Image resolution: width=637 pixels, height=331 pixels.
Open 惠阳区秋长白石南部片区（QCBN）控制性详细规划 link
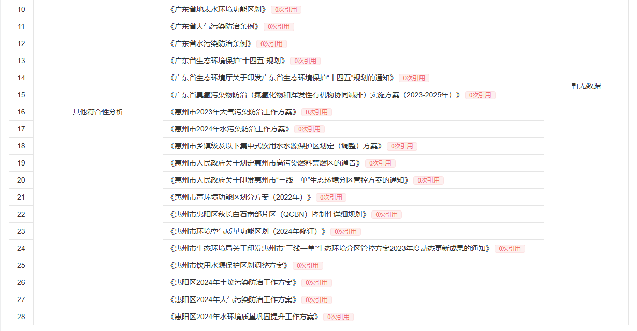pyautogui.click(x=268, y=214)
